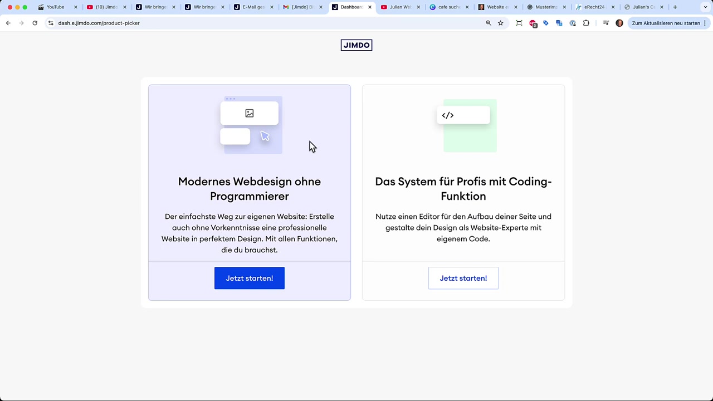Click the Jimdo logo at top

(x=356, y=45)
